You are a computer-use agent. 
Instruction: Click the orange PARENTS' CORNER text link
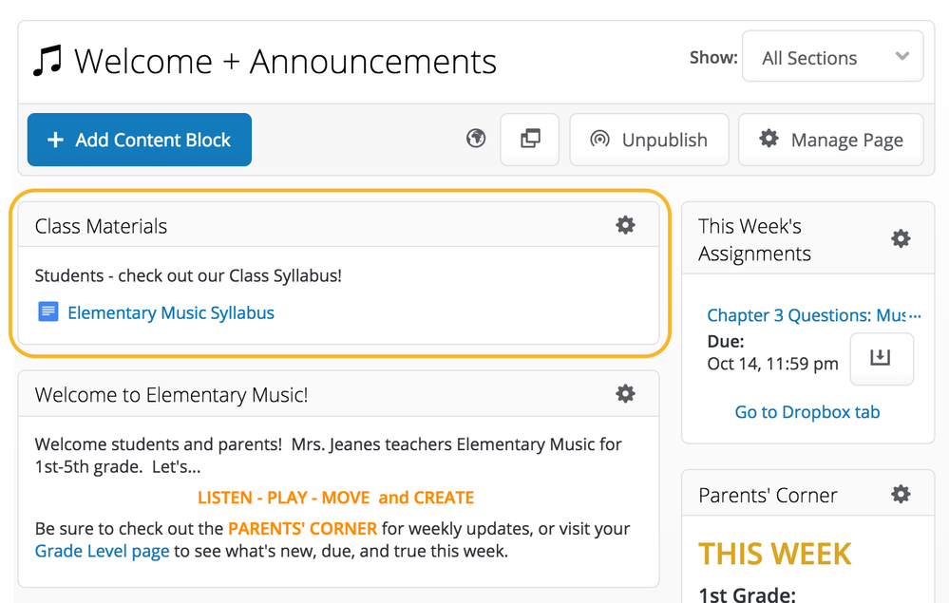302,528
